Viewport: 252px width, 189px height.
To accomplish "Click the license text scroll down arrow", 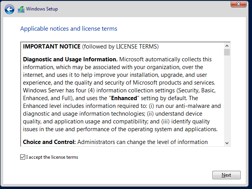I will [x=227, y=143].
